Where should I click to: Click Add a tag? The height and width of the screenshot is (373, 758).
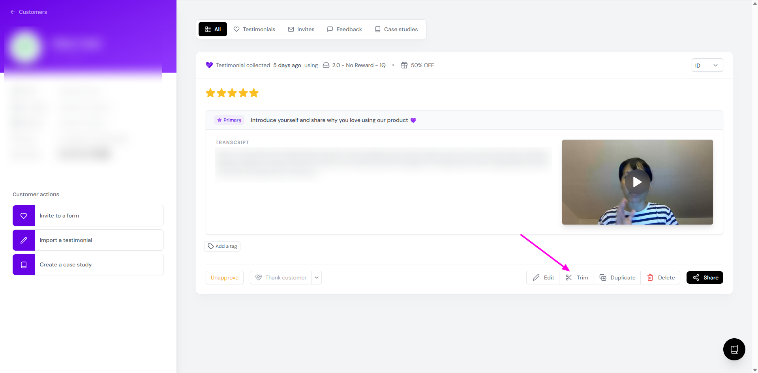(x=222, y=246)
